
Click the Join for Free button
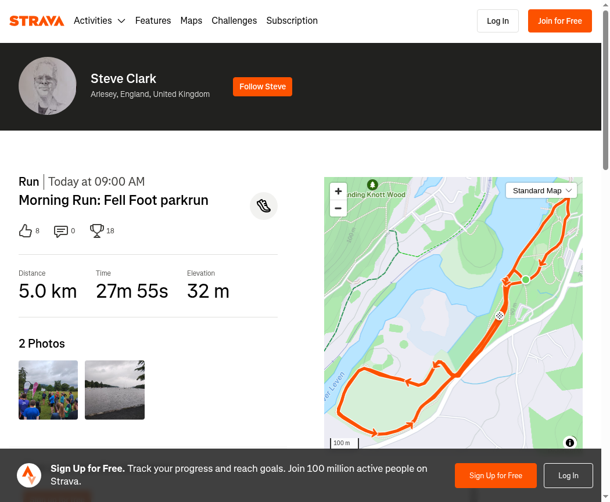pyautogui.click(x=560, y=21)
